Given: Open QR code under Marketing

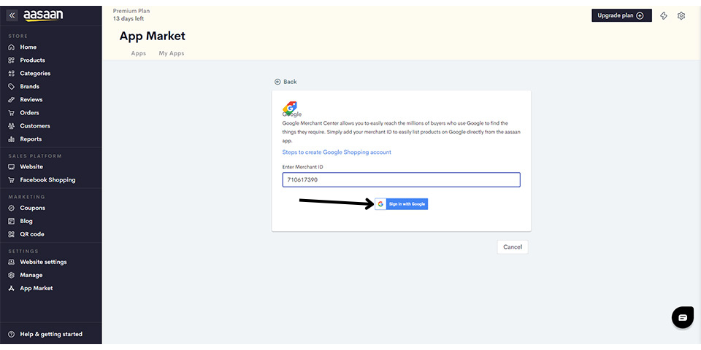Looking at the screenshot, I should click(x=32, y=234).
